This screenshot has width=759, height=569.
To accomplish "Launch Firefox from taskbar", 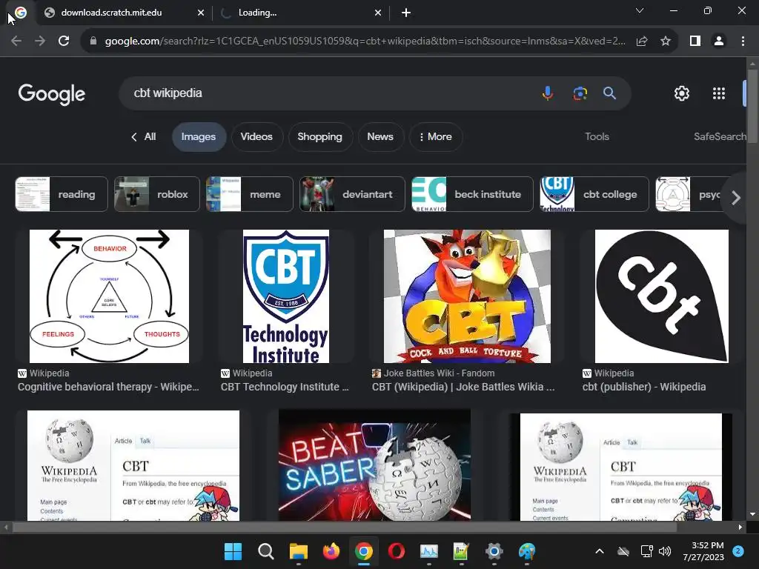I will click(x=331, y=551).
